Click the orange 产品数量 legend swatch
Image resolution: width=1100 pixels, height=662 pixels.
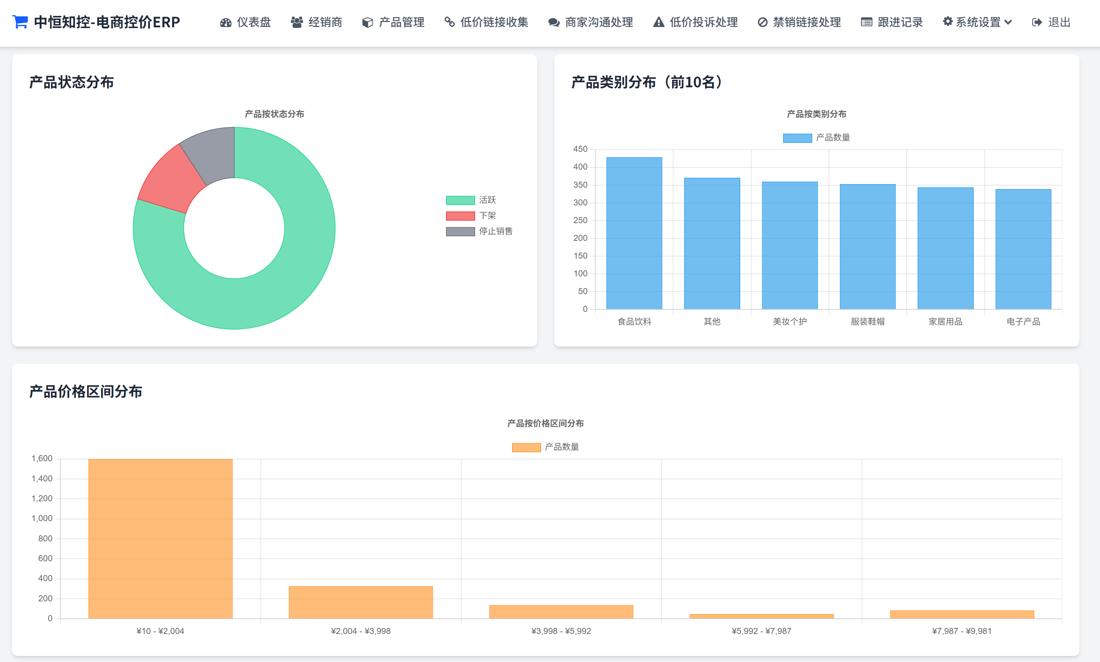click(x=526, y=447)
